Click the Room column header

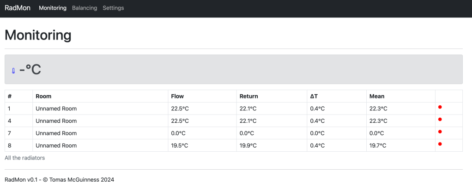click(x=43, y=97)
